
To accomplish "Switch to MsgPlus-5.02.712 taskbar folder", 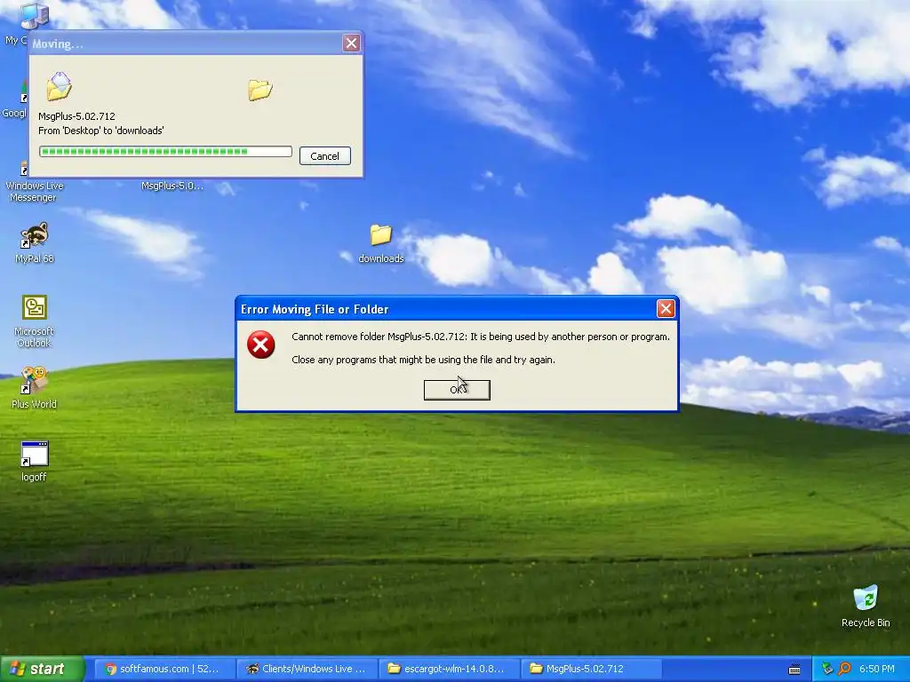I will pos(591,669).
